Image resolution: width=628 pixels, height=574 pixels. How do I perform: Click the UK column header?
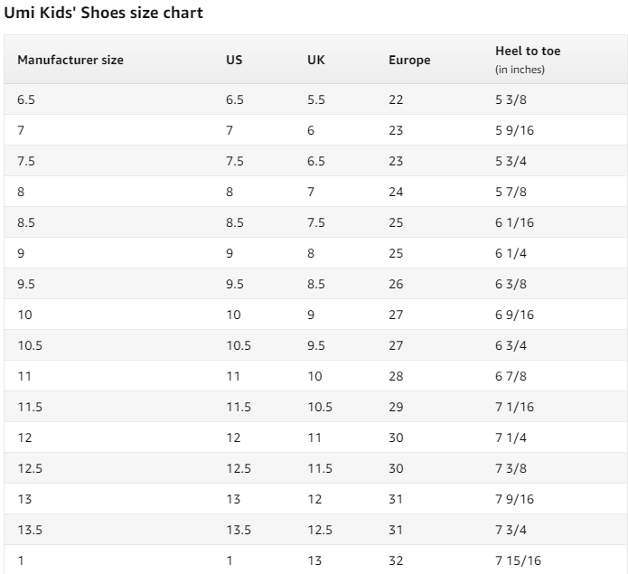pyautogui.click(x=315, y=60)
